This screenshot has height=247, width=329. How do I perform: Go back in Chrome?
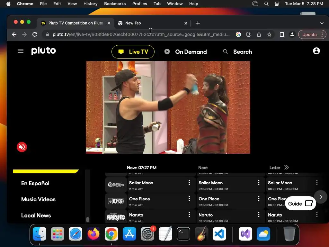tap(14, 34)
